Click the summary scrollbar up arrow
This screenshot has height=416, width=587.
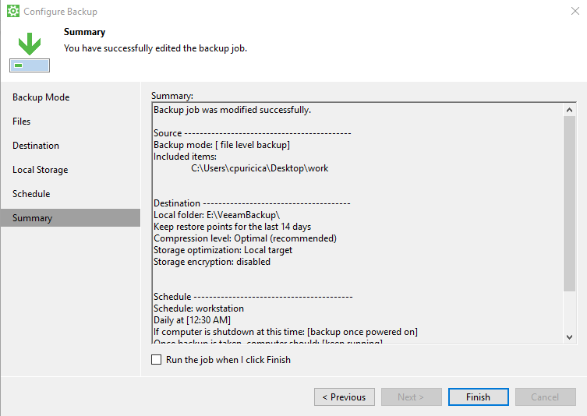(x=569, y=110)
